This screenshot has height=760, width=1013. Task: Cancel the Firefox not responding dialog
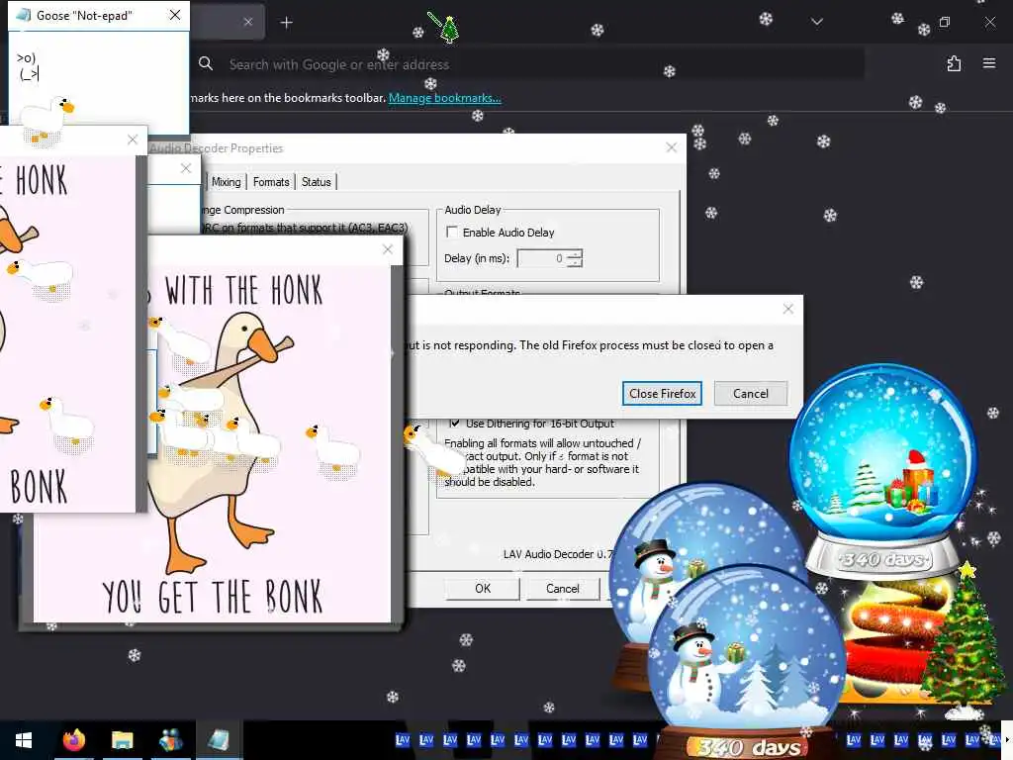click(x=750, y=394)
